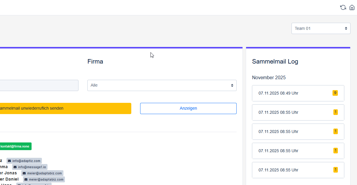The image size is (357, 185).
Task: Click envelope icon beside info@message1.io
Action: tap(15, 167)
